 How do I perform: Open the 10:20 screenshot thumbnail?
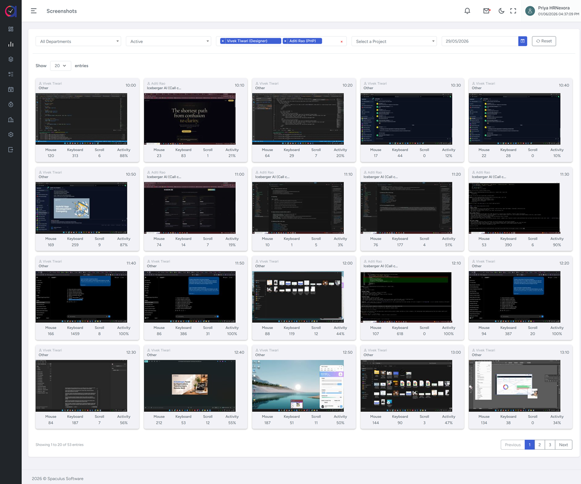[298, 119]
